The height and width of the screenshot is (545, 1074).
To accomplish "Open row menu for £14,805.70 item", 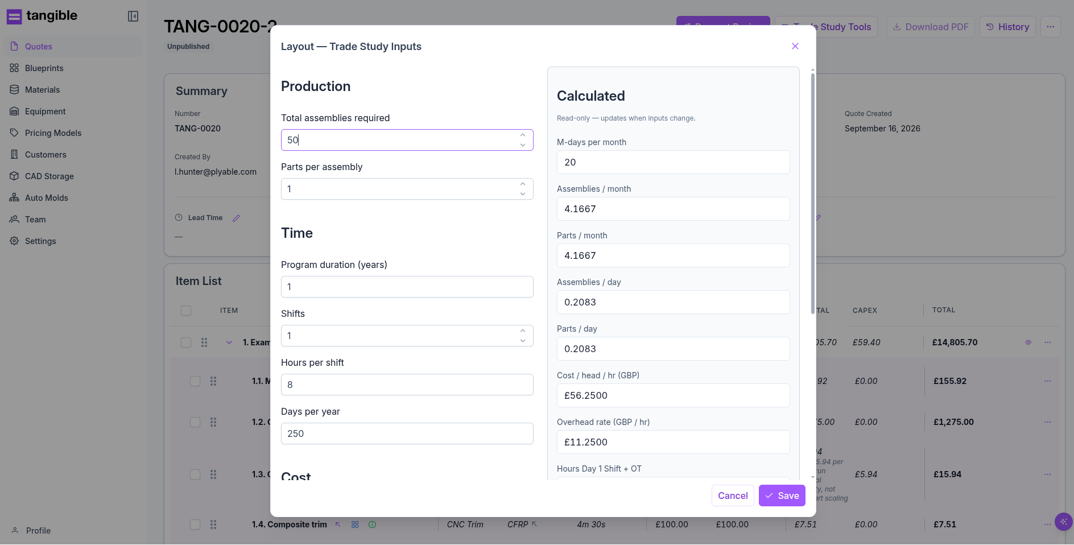I will tap(1048, 342).
